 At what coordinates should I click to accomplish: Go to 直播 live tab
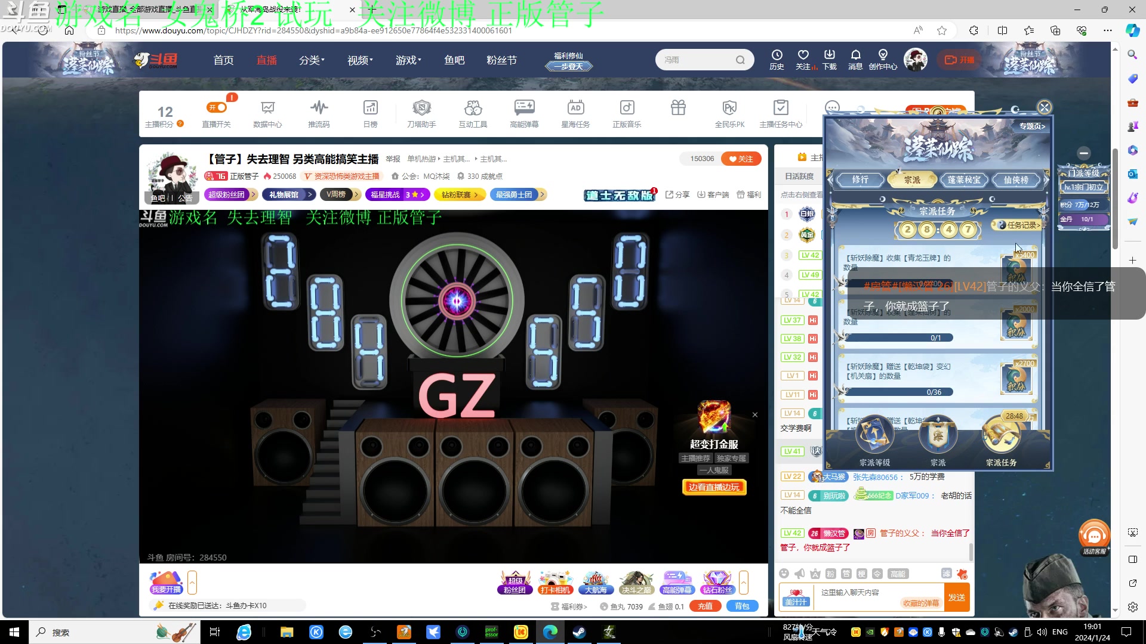pos(267,60)
